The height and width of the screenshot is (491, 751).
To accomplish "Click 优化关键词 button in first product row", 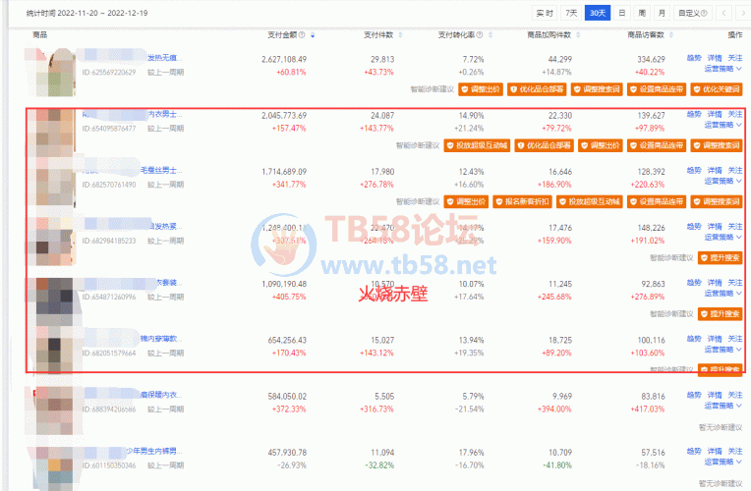I will 717,89.
